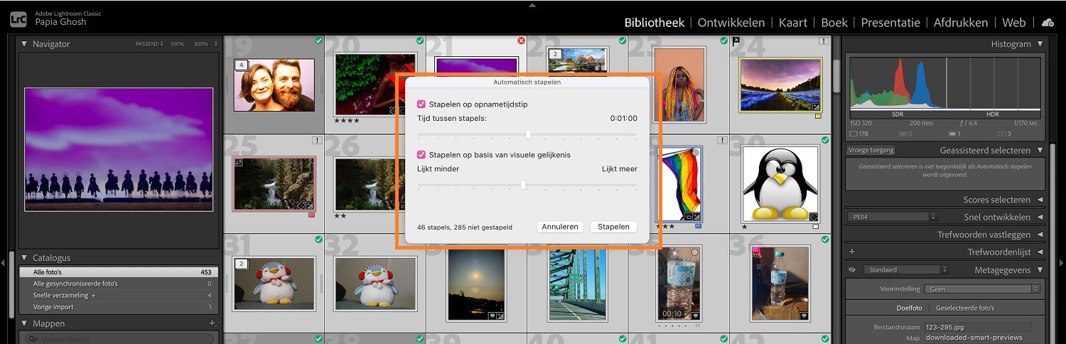Click the quick collection circle on rainbow flag photo
The height and width of the screenshot is (344, 1066).
pos(694,153)
